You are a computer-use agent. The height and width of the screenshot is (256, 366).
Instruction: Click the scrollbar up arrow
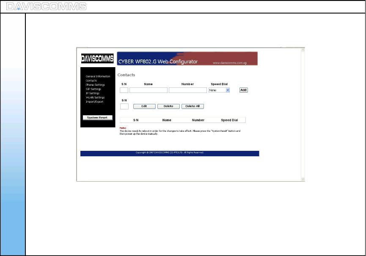303,50
